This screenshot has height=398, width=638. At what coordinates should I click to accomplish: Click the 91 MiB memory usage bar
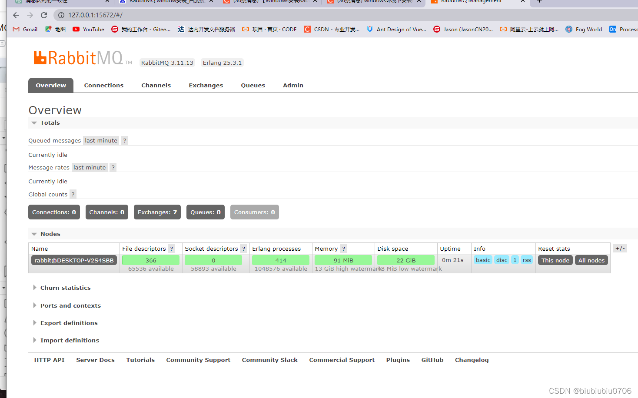[x=343, y=260]
